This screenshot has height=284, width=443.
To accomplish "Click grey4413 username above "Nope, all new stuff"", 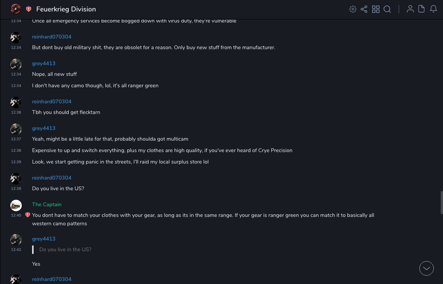I will coord(44,63).
